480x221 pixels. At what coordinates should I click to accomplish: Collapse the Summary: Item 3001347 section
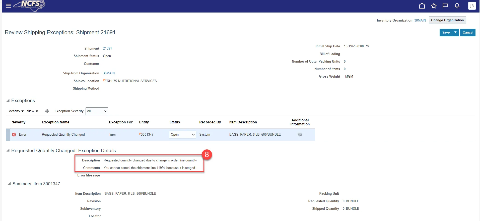(9, 184)
